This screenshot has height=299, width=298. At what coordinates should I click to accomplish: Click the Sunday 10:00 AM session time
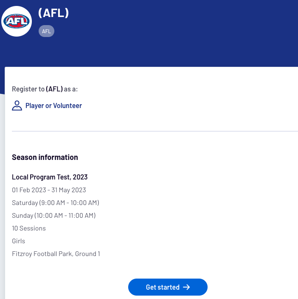click(54, 216)
